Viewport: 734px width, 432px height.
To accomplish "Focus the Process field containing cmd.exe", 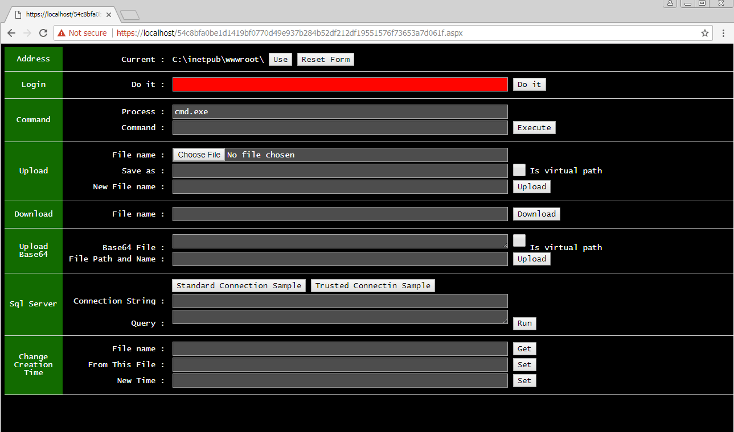I will coord(339,111).
